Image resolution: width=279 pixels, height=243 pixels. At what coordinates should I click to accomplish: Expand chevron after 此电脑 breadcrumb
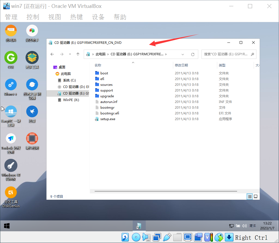[x=108, y=54]
